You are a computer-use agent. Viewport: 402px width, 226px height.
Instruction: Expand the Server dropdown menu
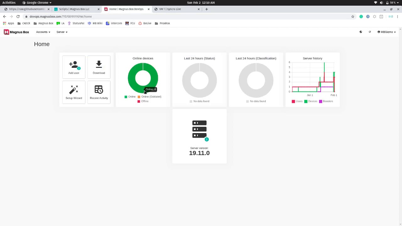click(62, 32)
